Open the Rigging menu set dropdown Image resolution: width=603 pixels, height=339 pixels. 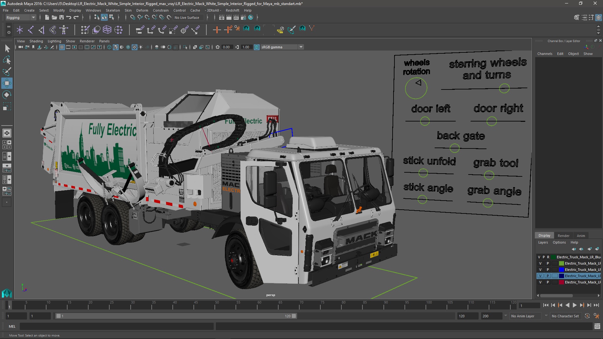click(x=21, y=18)
